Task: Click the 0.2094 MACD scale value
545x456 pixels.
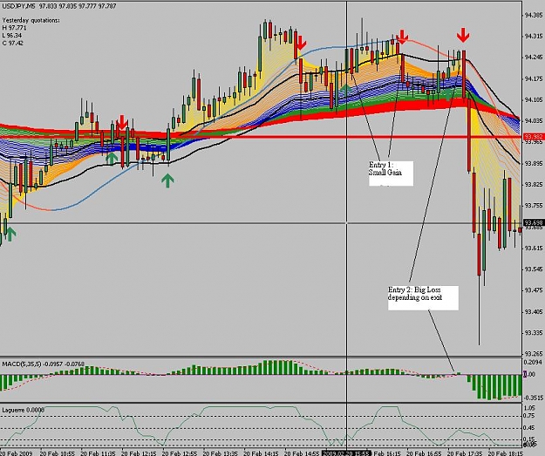Action: 534,362
